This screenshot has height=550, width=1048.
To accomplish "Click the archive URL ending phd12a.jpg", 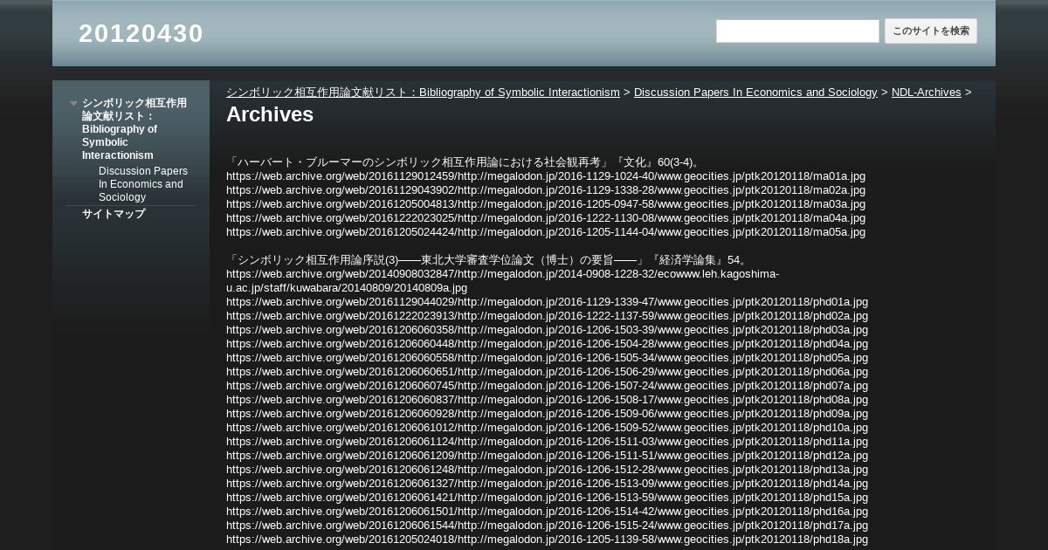I will pyautogui.click(x=547, y=456).
